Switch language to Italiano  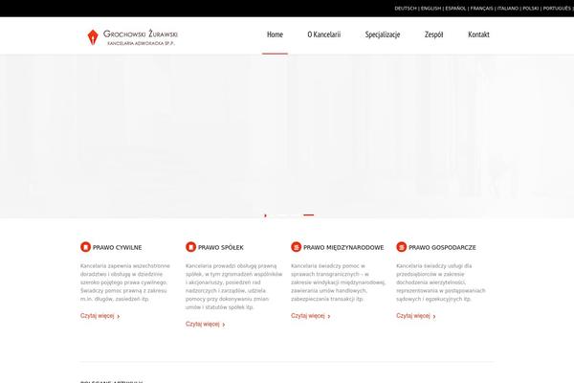[508, 8]
